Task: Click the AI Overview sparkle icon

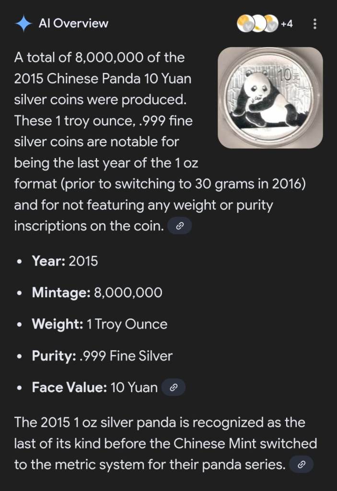Action: pos(23,23)
